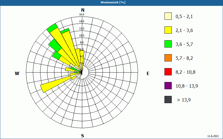Click the green tip of the longest northwest bar
This screenshot has height=139, width=223.
52,28
